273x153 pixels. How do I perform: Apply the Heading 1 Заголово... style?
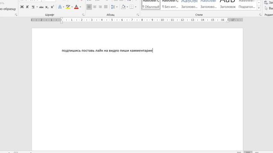(x=189, y=5)
